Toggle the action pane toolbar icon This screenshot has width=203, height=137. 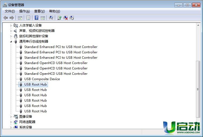[x=43, y=18]
